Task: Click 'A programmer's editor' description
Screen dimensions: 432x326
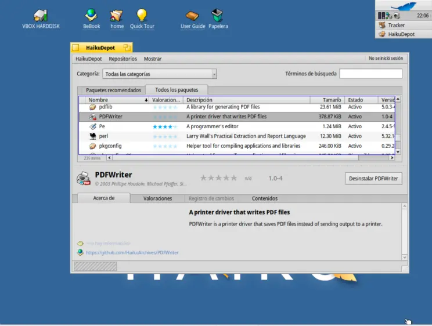Action: (x=212, y=126)
